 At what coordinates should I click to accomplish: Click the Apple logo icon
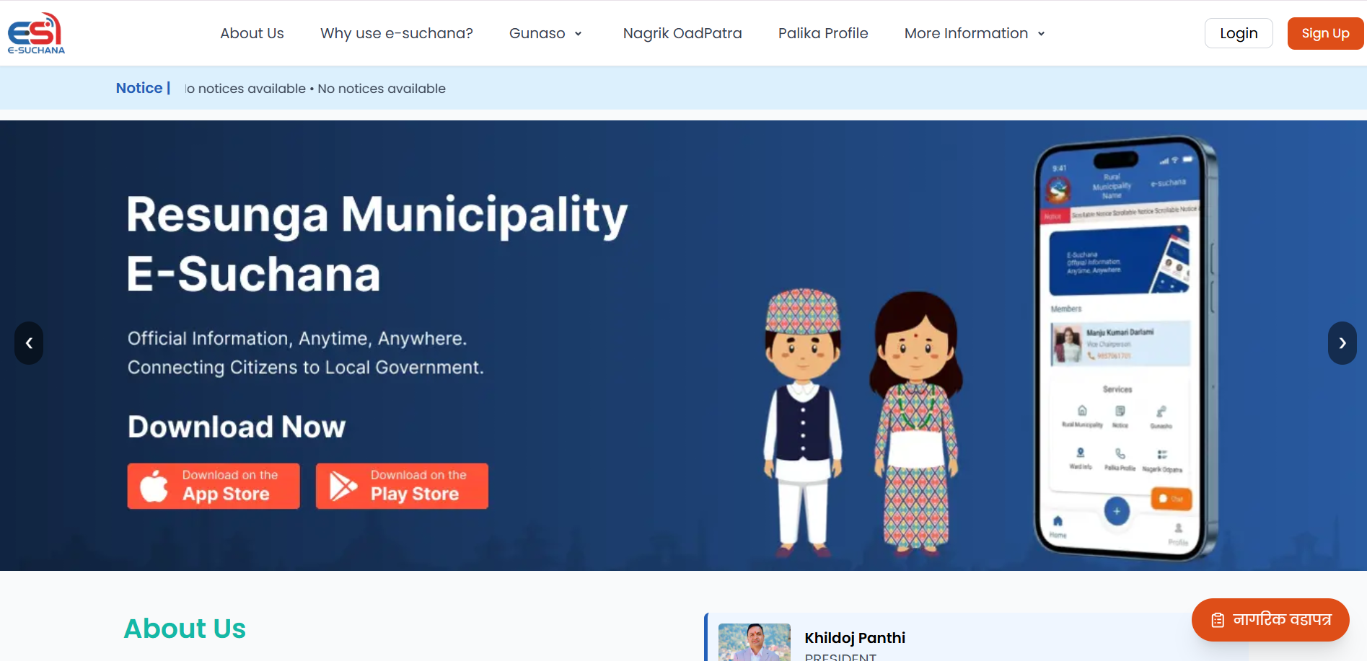pyautogui.click(x=154, y=486)
